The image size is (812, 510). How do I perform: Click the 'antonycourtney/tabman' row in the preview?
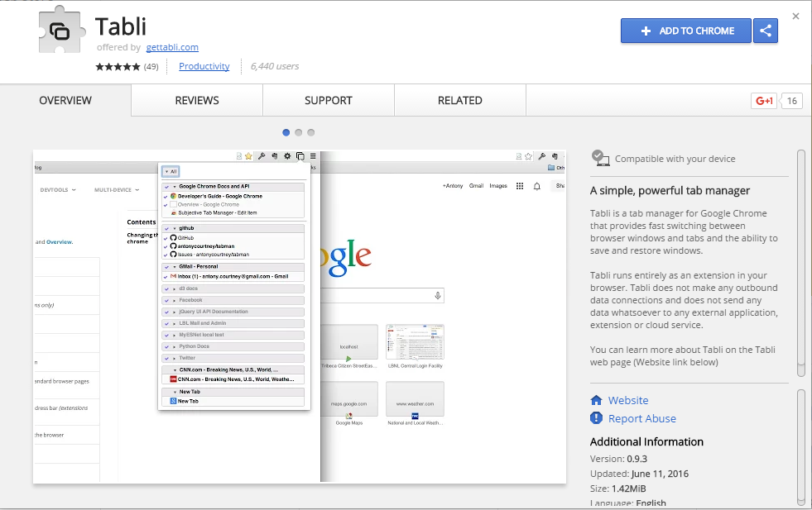(x=233, y=246)
